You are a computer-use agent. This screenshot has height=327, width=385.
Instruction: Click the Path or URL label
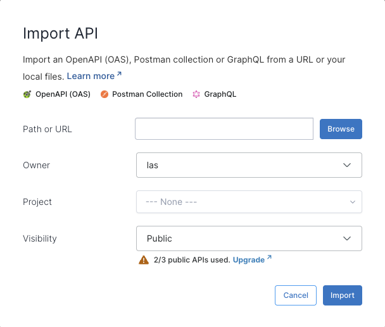point(47,129)
